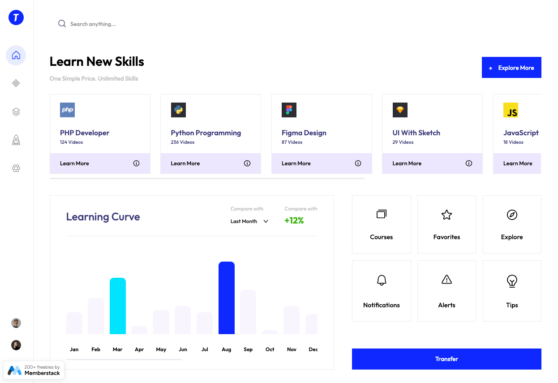Viewport: 558px width, 383px height.
Task: Click the Explore More button
Action: coord(511,67)
